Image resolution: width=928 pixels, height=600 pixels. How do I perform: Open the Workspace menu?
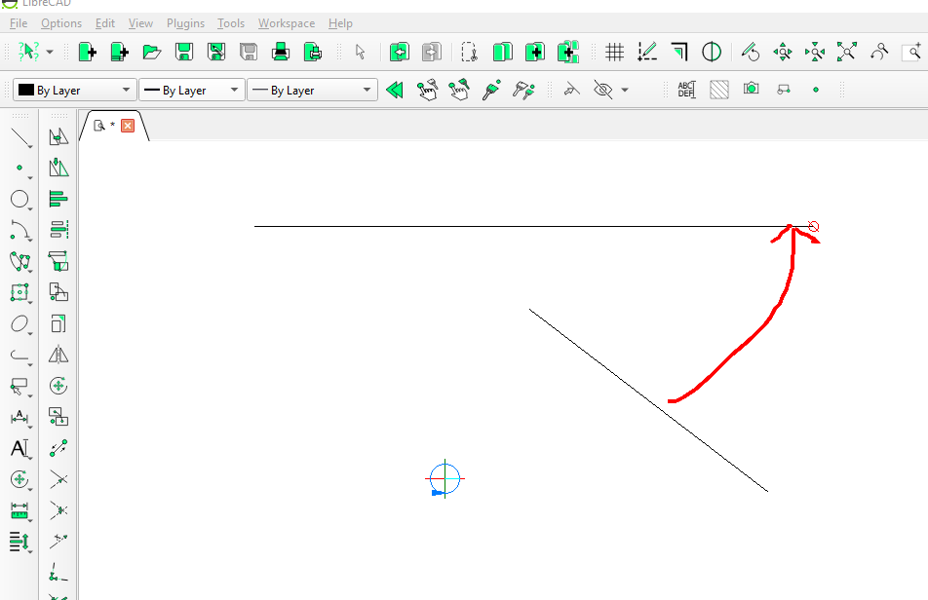[x=286, y=23]
